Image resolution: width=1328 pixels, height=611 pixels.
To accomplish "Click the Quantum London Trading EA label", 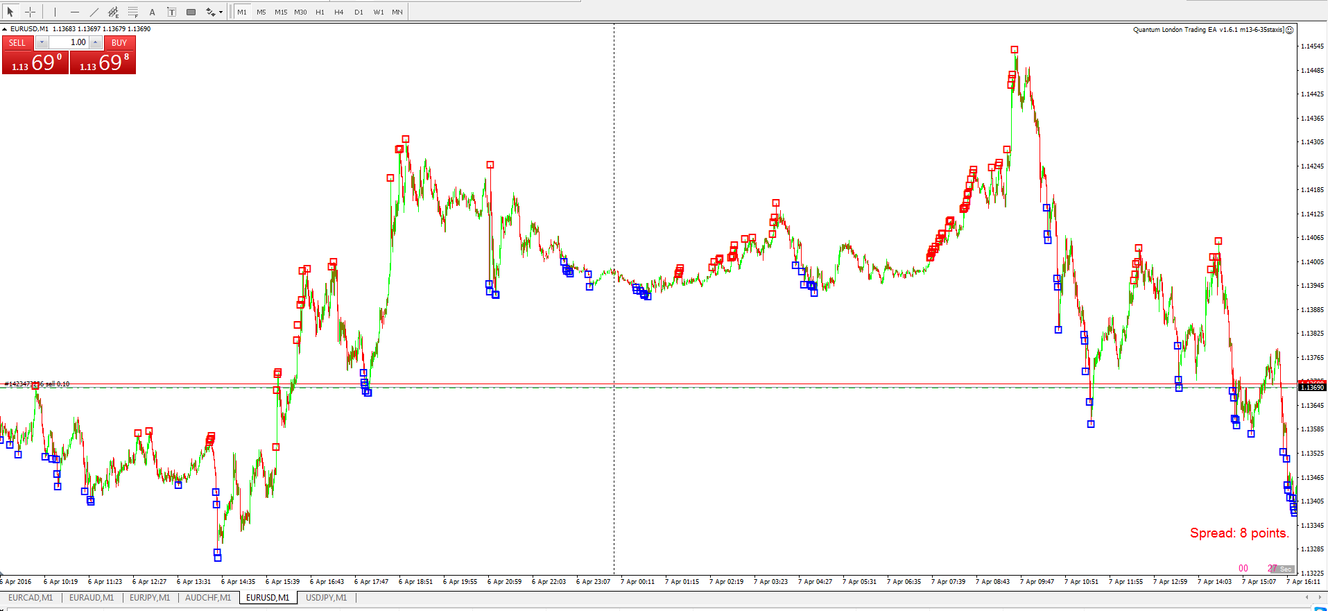I will [x=1209, y=30].
